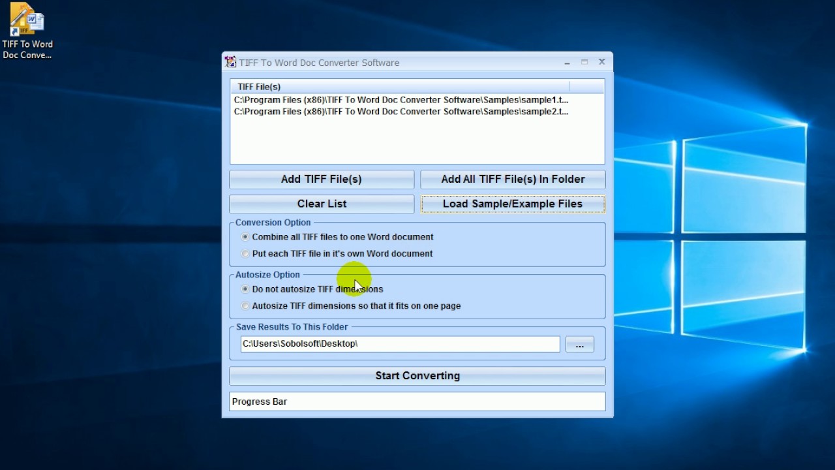Image resolution: width=835 pixels, height=470 pixels.
Task: Start Converting the TIFF files
Action: click(417, 376)
